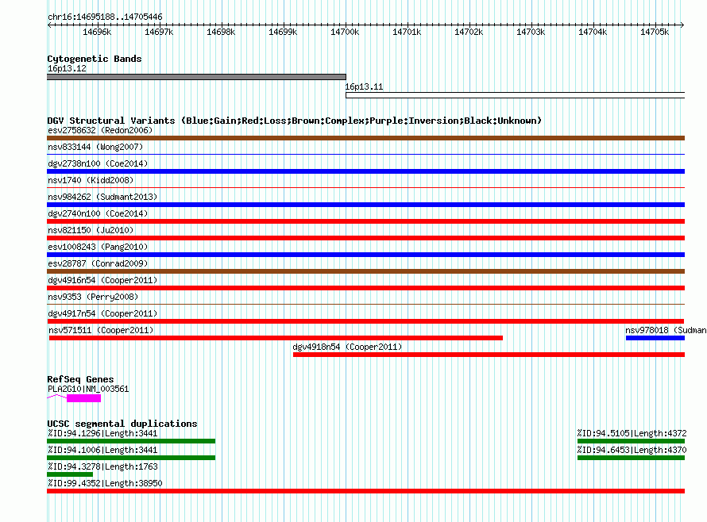The width and height of the screenshot is (707, 522).
Task: Click the %ID:94.1296 Length:3441 green bar
Action: [131, 441]
